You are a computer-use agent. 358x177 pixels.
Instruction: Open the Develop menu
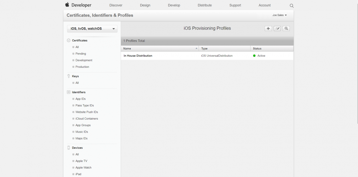coord(174,5)
